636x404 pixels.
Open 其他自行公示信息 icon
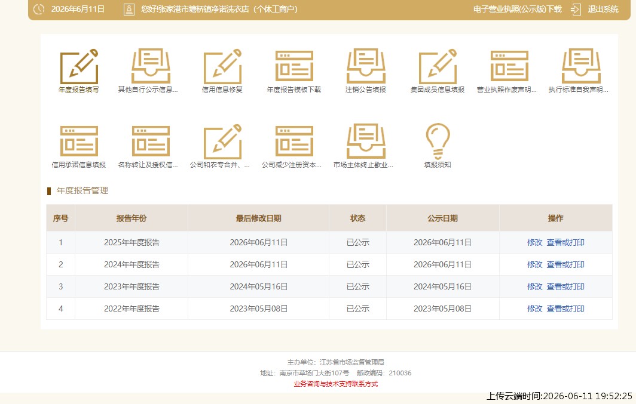click(151, 66)
